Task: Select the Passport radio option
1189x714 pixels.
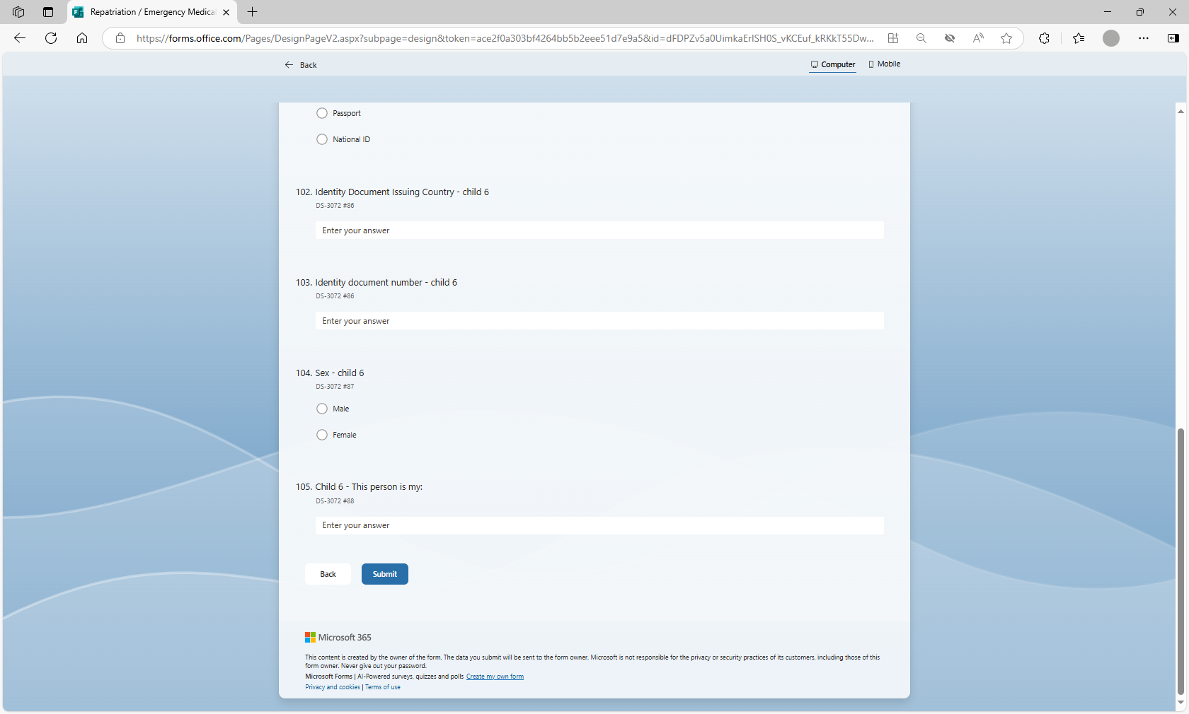Action: [x=322, y=113]
